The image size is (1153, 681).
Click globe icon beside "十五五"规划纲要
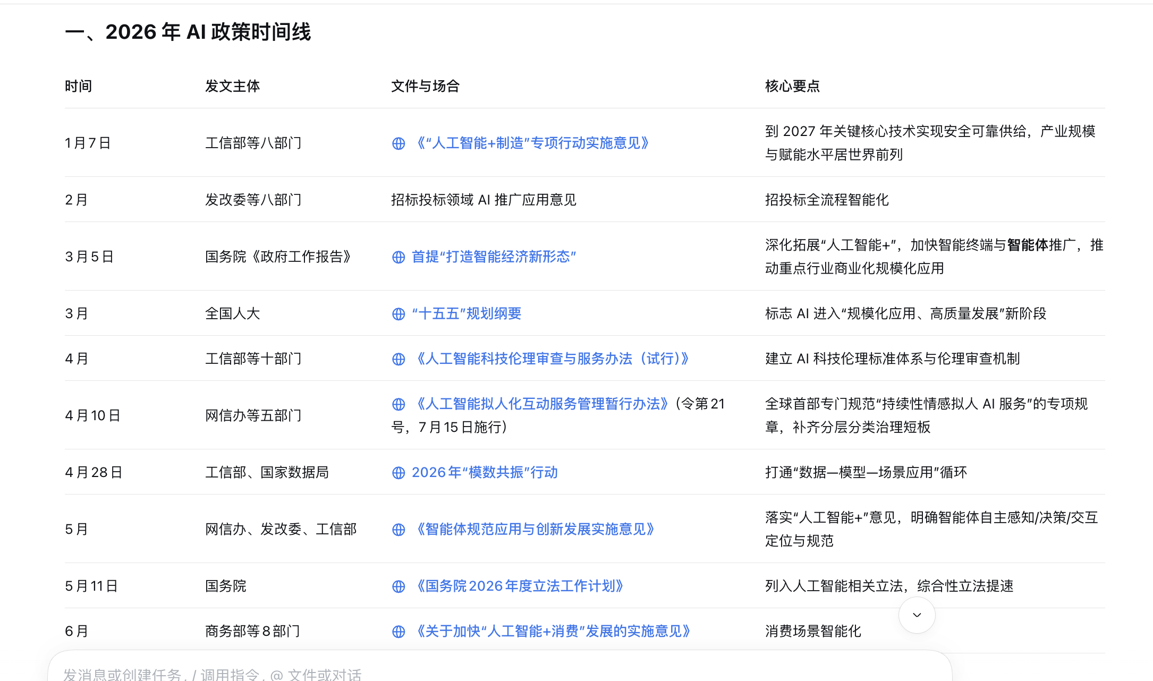click(x=399, y=314)
